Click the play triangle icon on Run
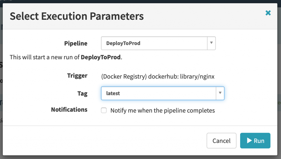The width and height of the screenshot is (281, 159). (249, 141)
